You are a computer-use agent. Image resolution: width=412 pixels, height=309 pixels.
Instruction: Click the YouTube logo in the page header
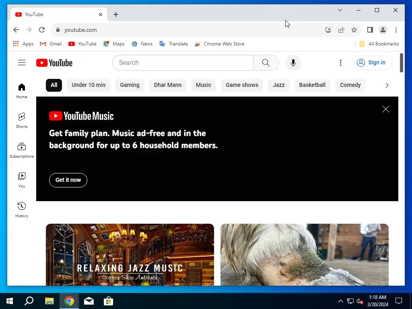click(x=54, y=63)
